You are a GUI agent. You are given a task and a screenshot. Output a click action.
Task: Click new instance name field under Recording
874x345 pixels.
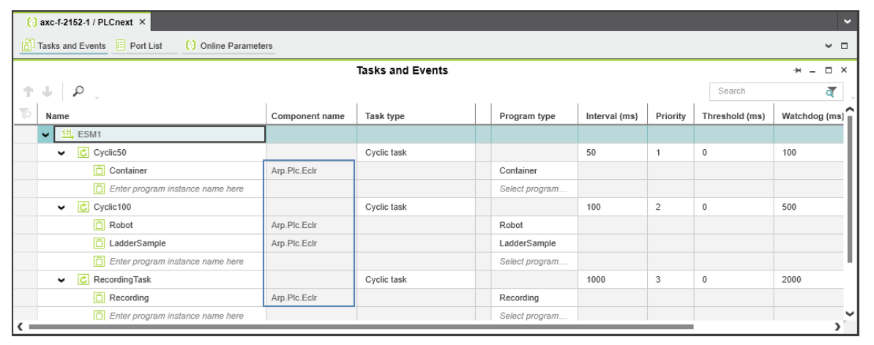(176, 316)
